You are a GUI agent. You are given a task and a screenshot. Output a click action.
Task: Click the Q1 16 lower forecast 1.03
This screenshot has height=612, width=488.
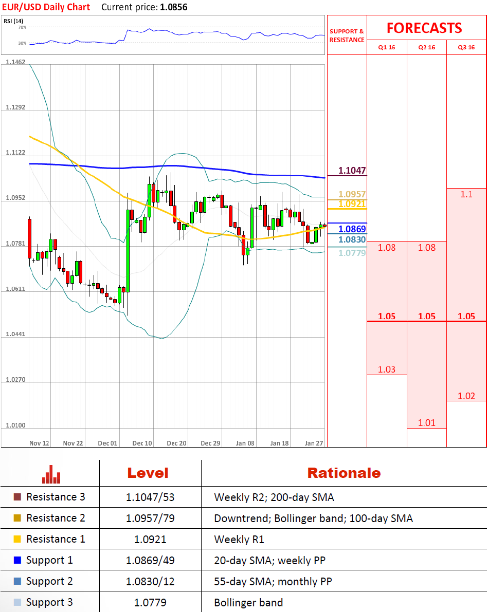coord(387,369)
